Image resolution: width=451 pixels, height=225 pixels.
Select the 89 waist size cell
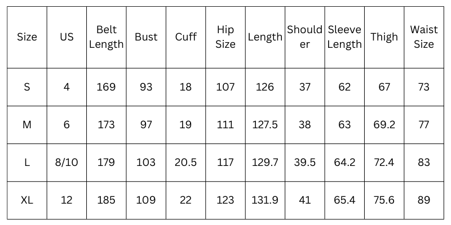(424, 200)
